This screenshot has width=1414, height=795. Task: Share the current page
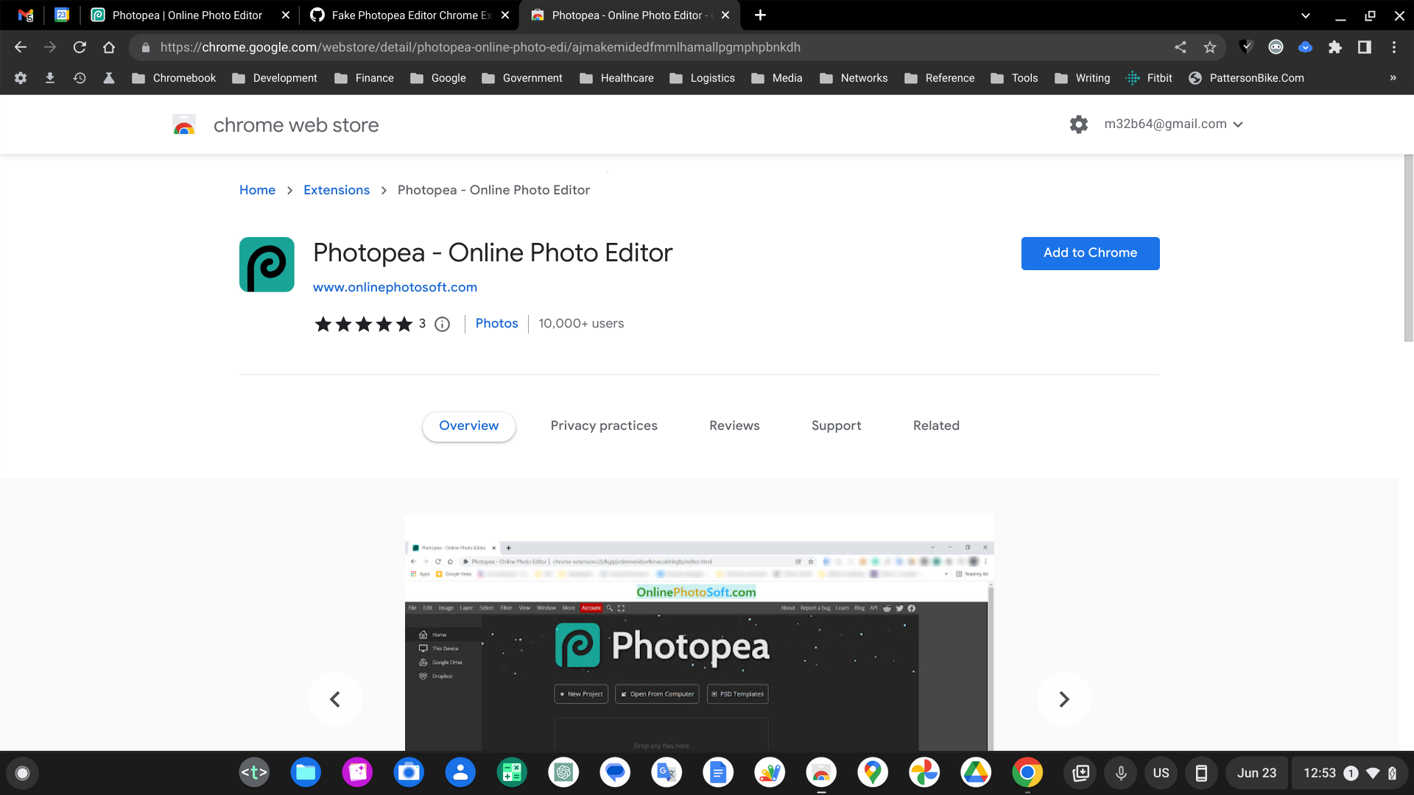pyautogui.click(x=1180, y=46)
